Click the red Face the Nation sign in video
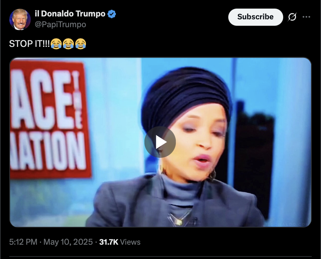 tap(50, 119)
